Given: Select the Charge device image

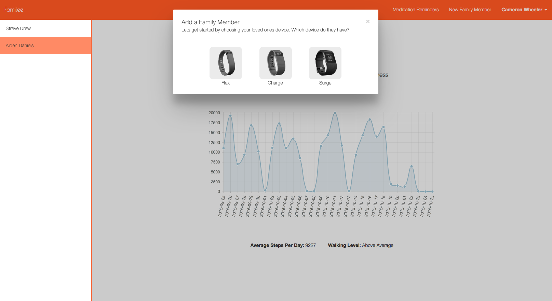Looking at the screenshot, I should coord(275,63).
